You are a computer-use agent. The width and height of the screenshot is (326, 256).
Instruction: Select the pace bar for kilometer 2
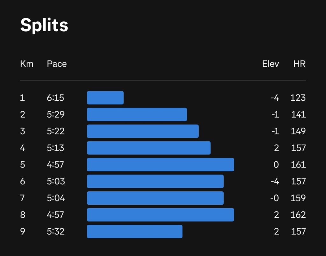pos(137,114)
